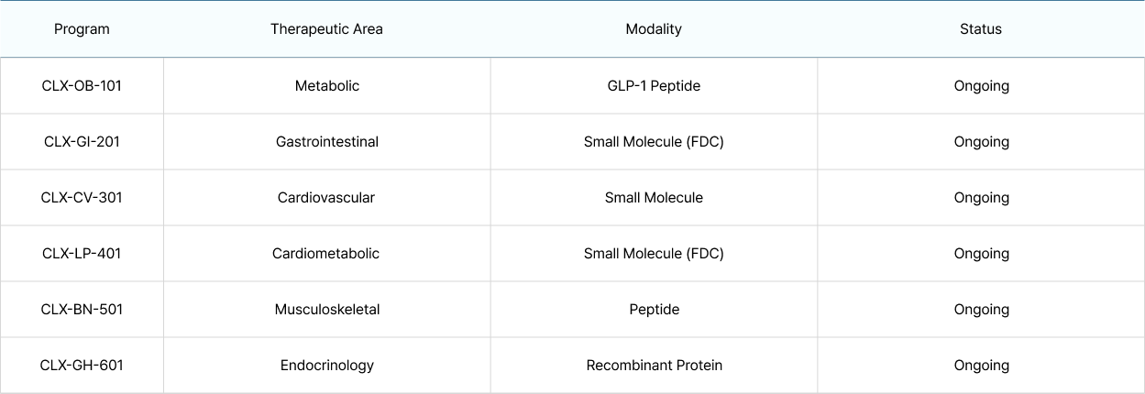Click the Peptide modality for CLX-BN-501

[655, 310]
